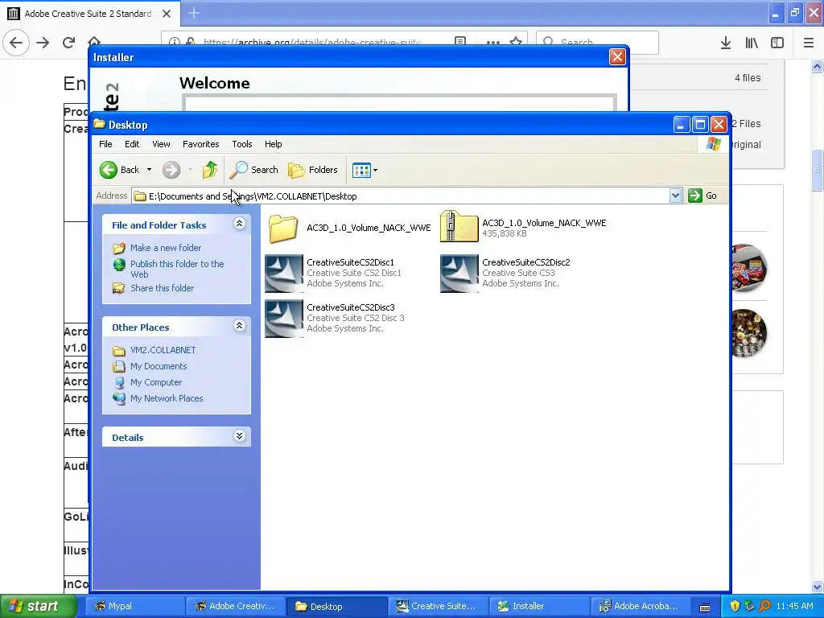
Task: Click the Share this folder icon
Action: click(x=119, y=288)
